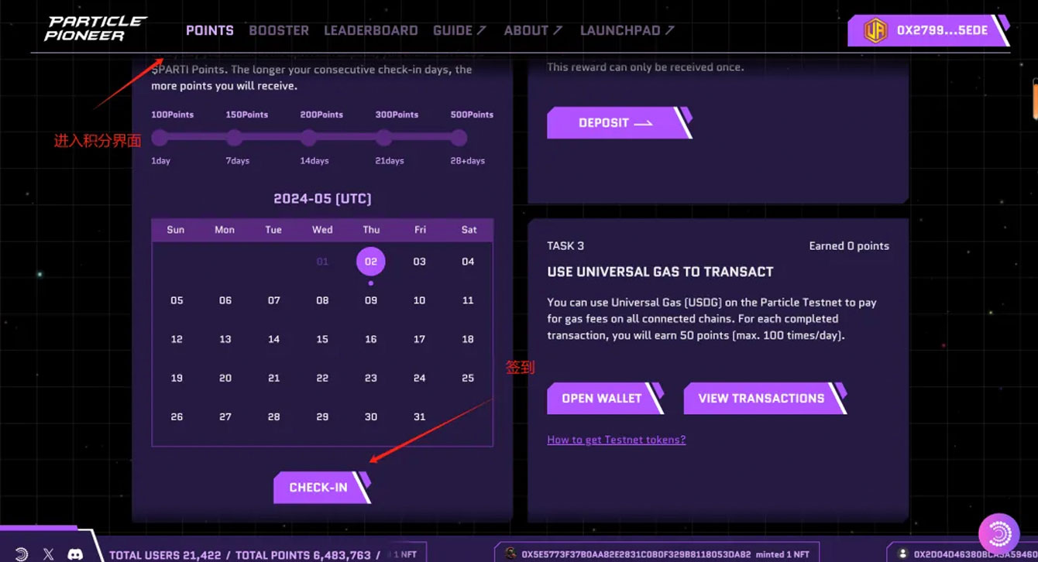Image resolution: width=1038 pixels, height=562 pixels.
Task: Click the 'Thu' weekday header
Action: 371,230
